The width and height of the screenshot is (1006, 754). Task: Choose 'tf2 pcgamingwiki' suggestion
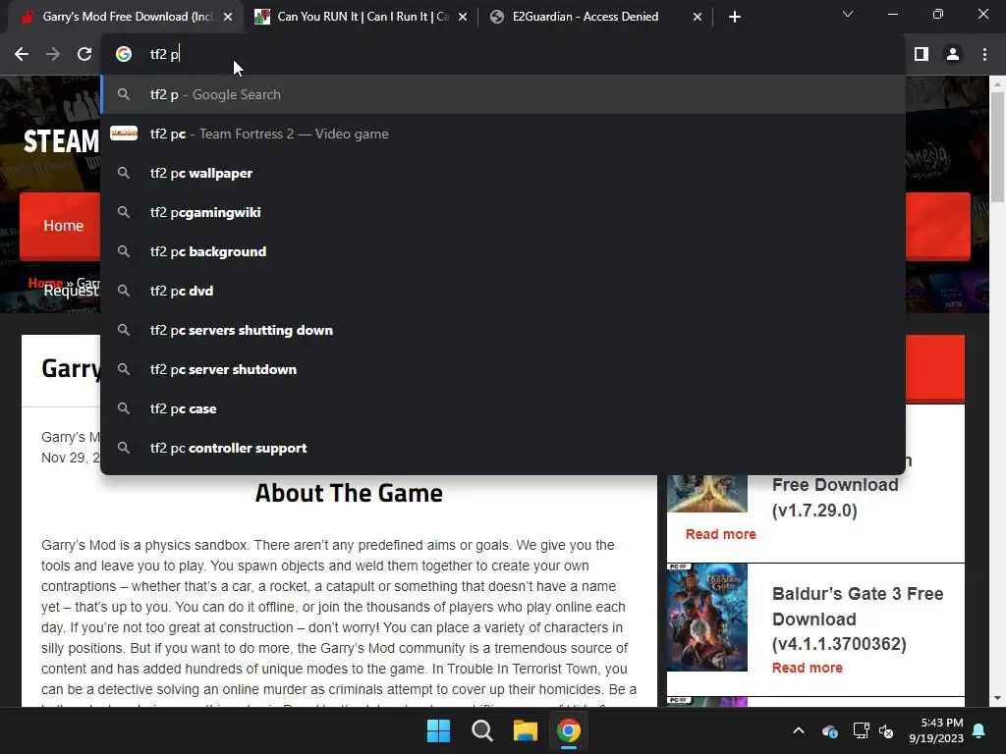tap(503, 212)
